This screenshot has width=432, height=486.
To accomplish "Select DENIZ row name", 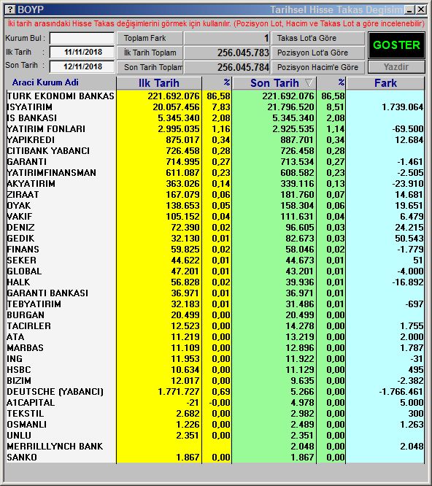I will pos(20,228).
